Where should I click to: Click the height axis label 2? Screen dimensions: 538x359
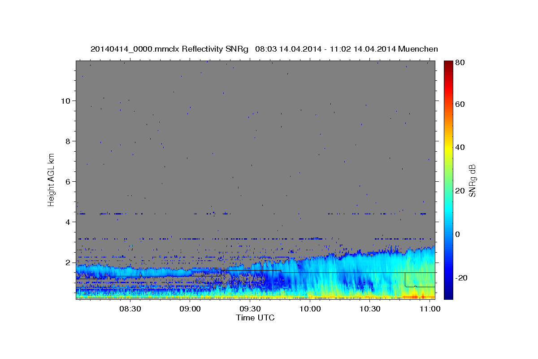68,262
